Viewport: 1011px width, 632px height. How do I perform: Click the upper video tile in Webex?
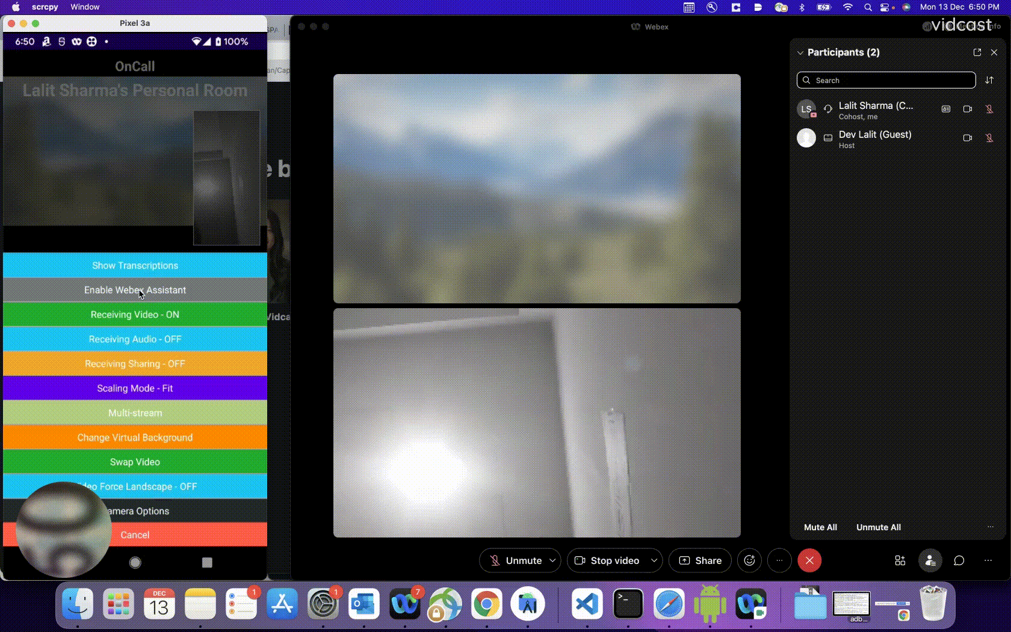537,188
